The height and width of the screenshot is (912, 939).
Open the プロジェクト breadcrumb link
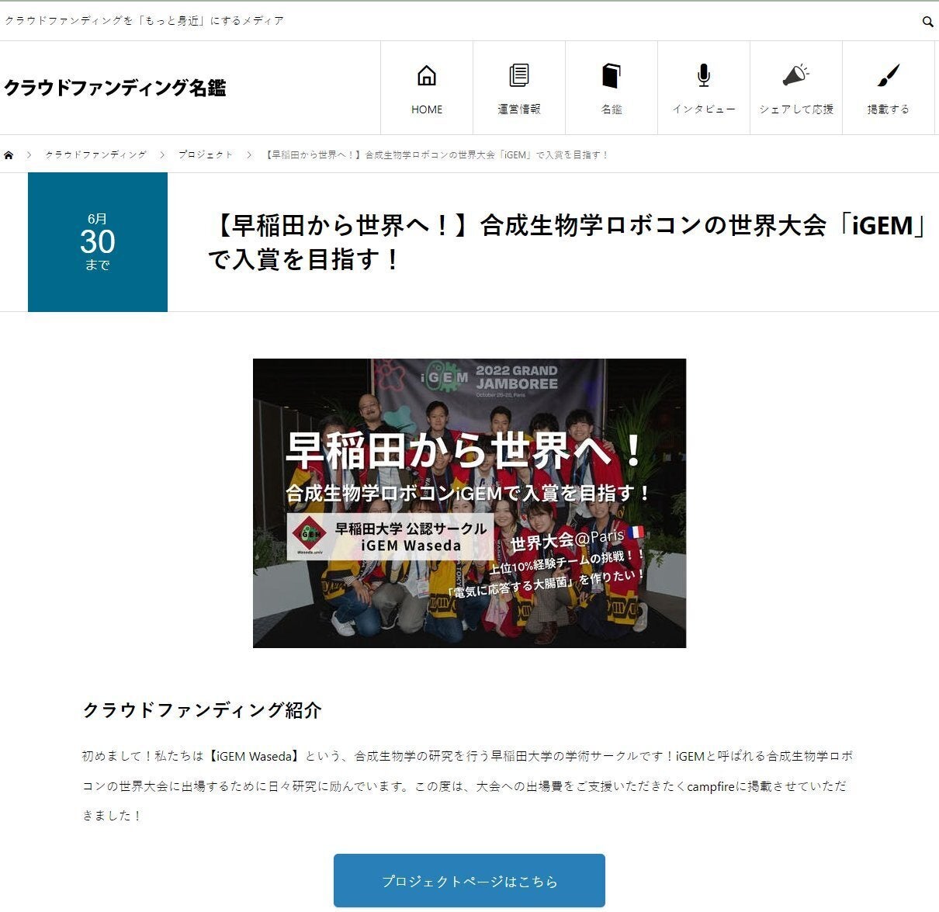(205, 155)
